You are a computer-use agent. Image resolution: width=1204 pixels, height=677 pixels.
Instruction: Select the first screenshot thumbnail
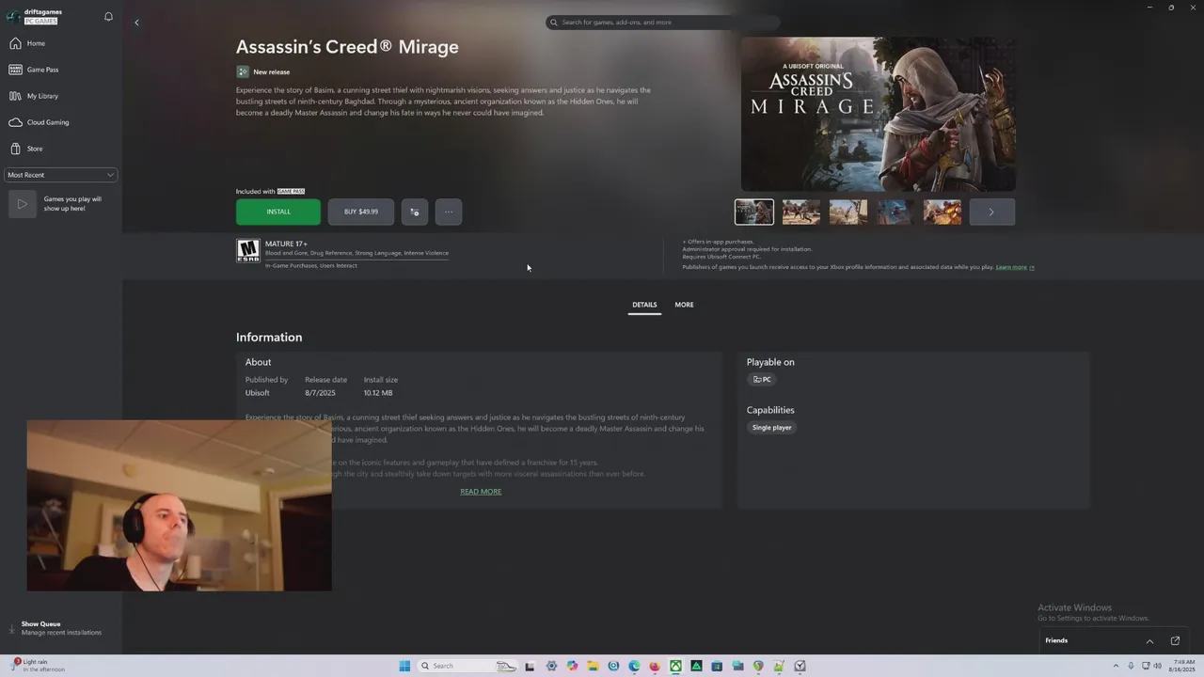tap(754, 212)
